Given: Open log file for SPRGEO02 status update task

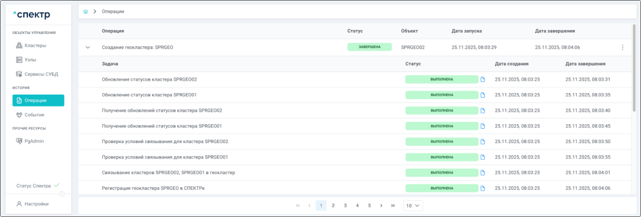Looking at the screenshot, I should click(x=482, y=80).
